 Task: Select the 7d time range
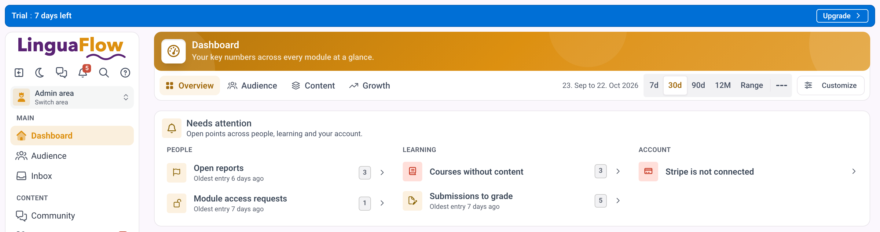coord(654,85)
